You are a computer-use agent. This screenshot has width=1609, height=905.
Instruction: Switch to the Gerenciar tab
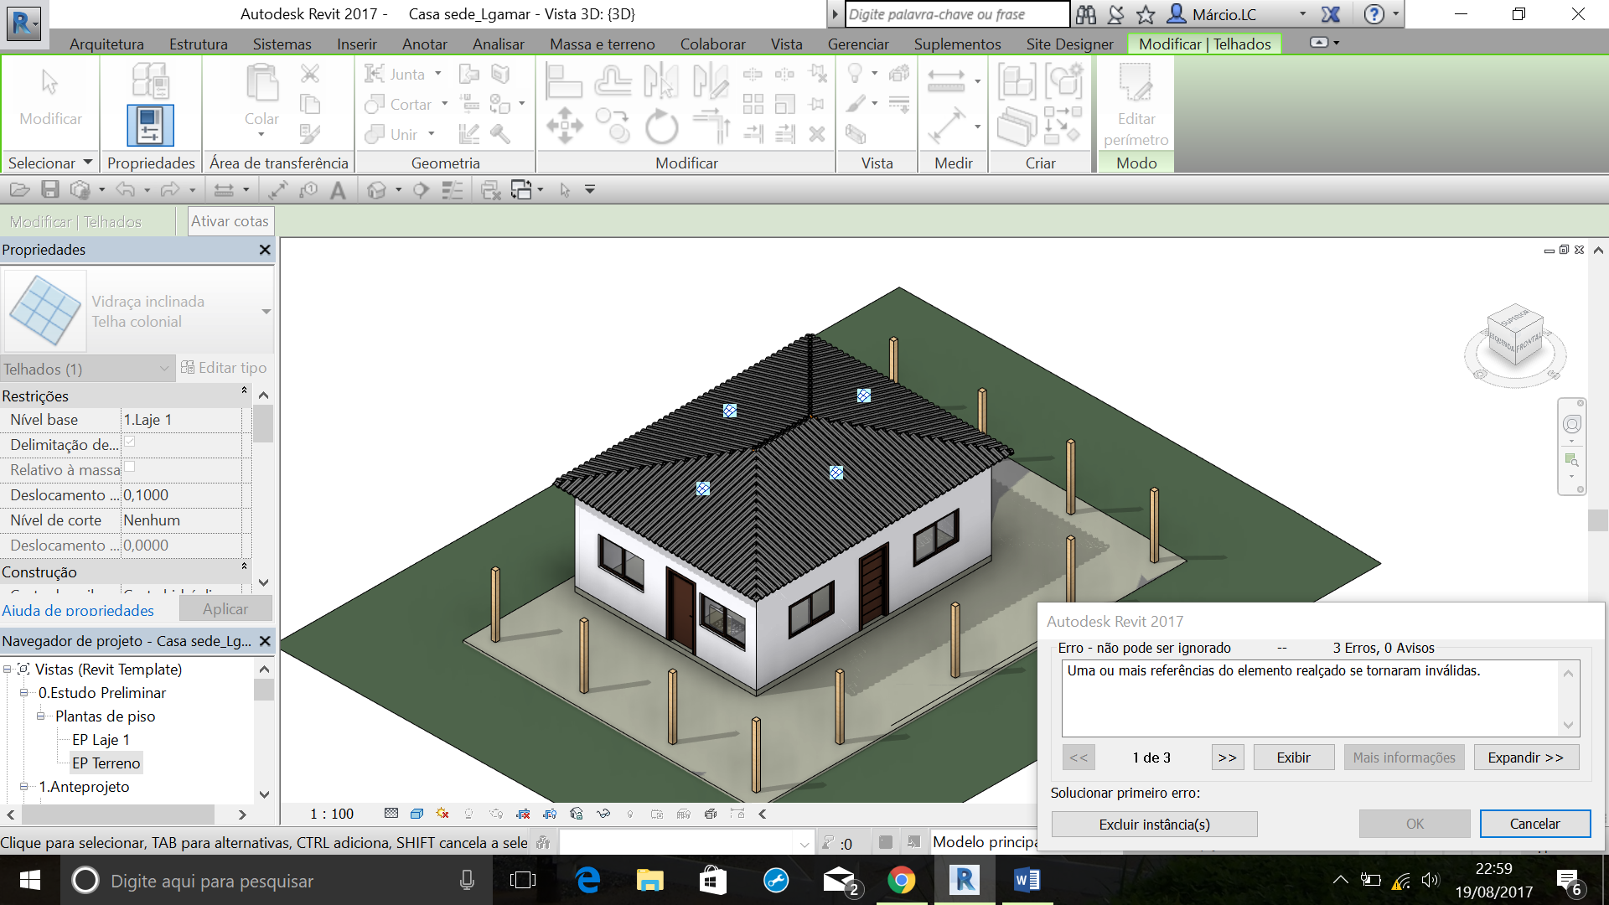tap(858, 44)
